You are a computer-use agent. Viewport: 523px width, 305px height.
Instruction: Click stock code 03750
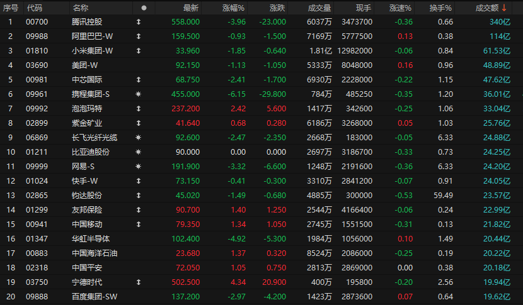tap(37, 282)
